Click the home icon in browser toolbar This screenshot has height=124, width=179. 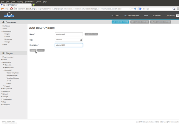[x=11, y=9]
